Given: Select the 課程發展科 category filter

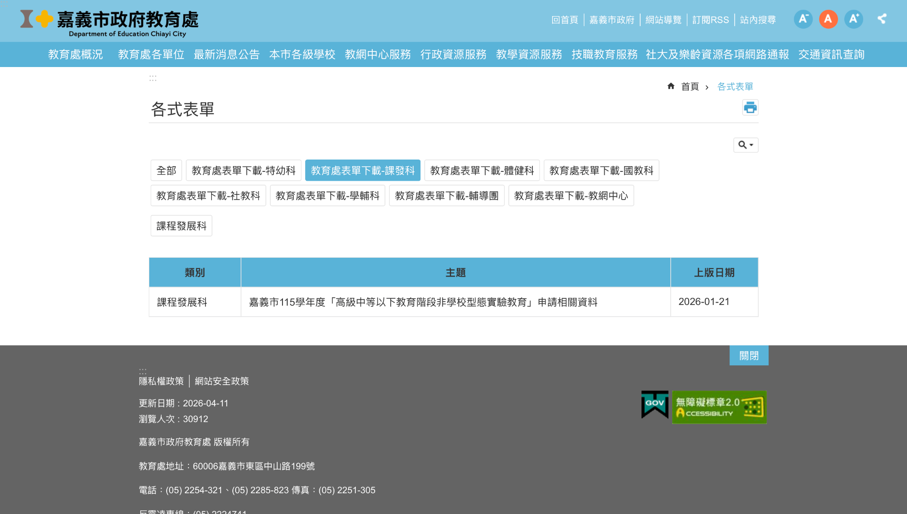Looking at the screenshot, I should 181,226.
